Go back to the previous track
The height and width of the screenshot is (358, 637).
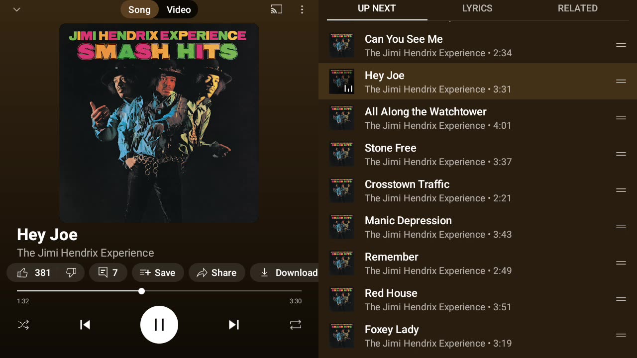pos(85,325)
